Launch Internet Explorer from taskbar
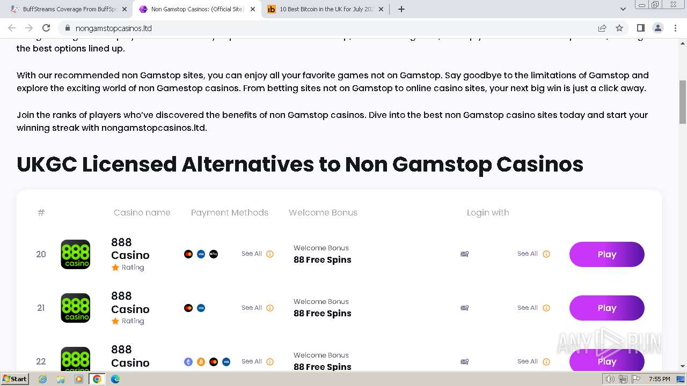 point(42,379)
